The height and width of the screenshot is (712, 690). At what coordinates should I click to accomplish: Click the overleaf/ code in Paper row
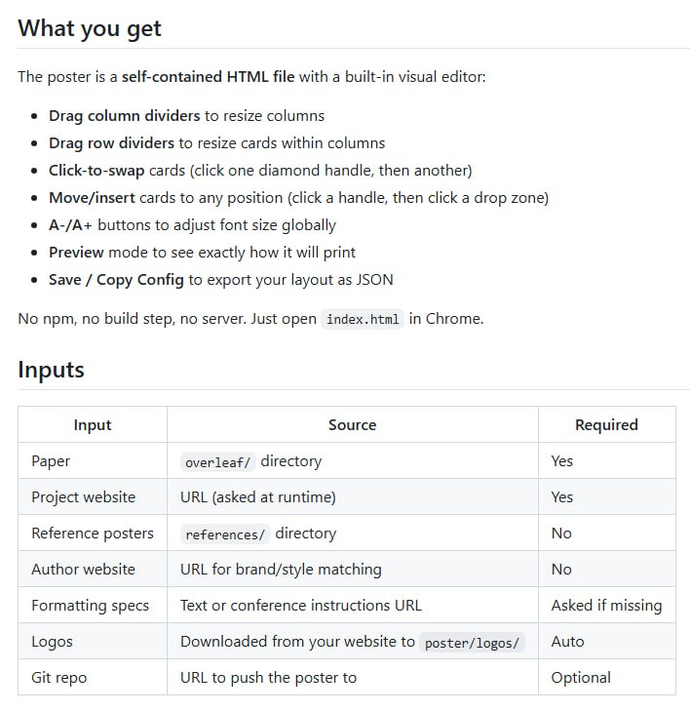click(218, 461)
